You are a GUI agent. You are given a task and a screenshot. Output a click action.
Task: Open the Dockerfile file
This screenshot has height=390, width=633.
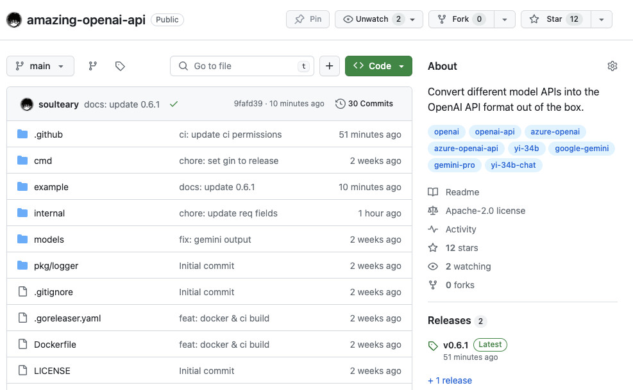[x=55, y=344]
